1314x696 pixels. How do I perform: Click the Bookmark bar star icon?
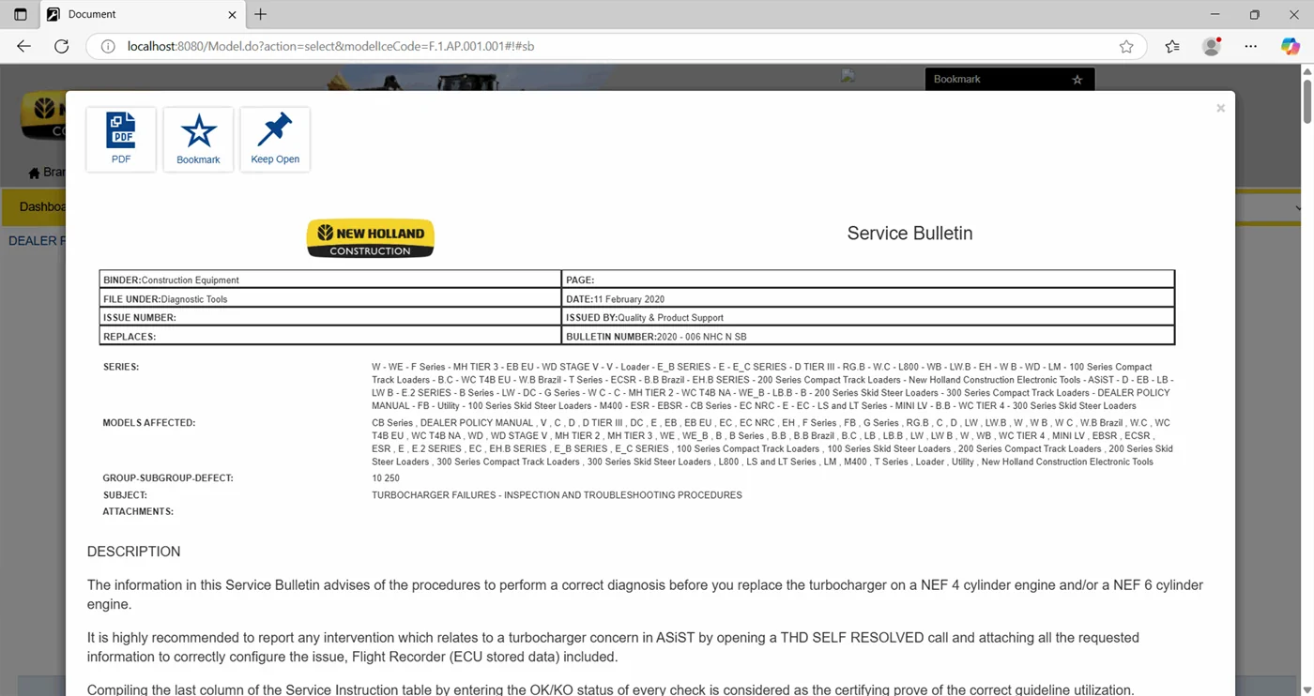pyautogui.click(x=1077, y=80)
